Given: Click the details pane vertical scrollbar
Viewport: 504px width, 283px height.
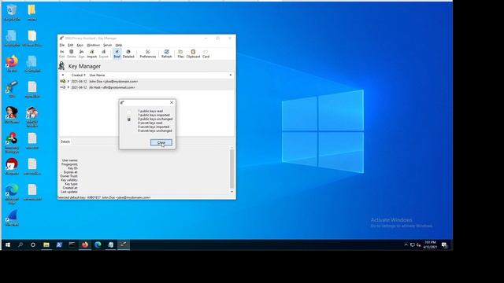Looking at the screenshot, I should point(232,168).
